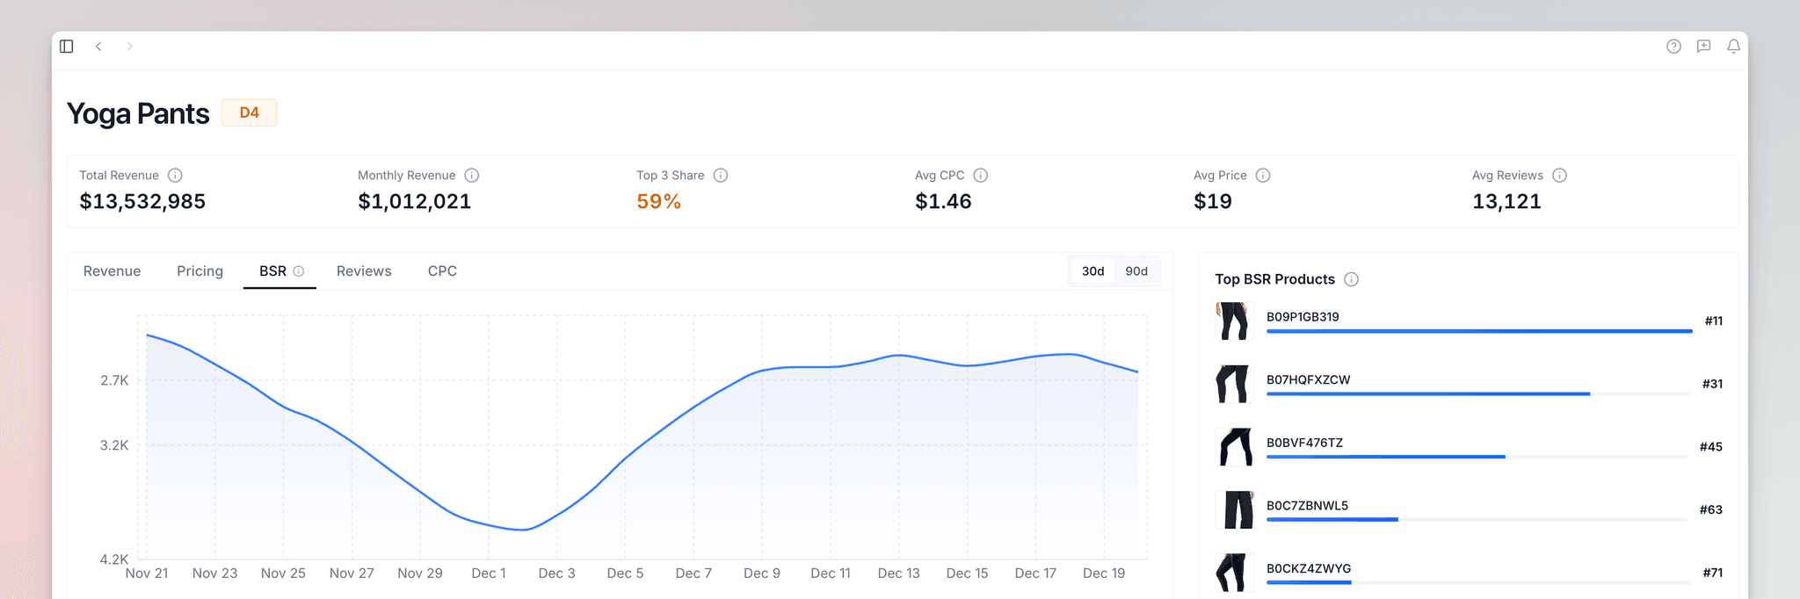Click the info icon beside Avg CPC
The height and width of the screenshot is (599, 1800).
coord(981,176)
